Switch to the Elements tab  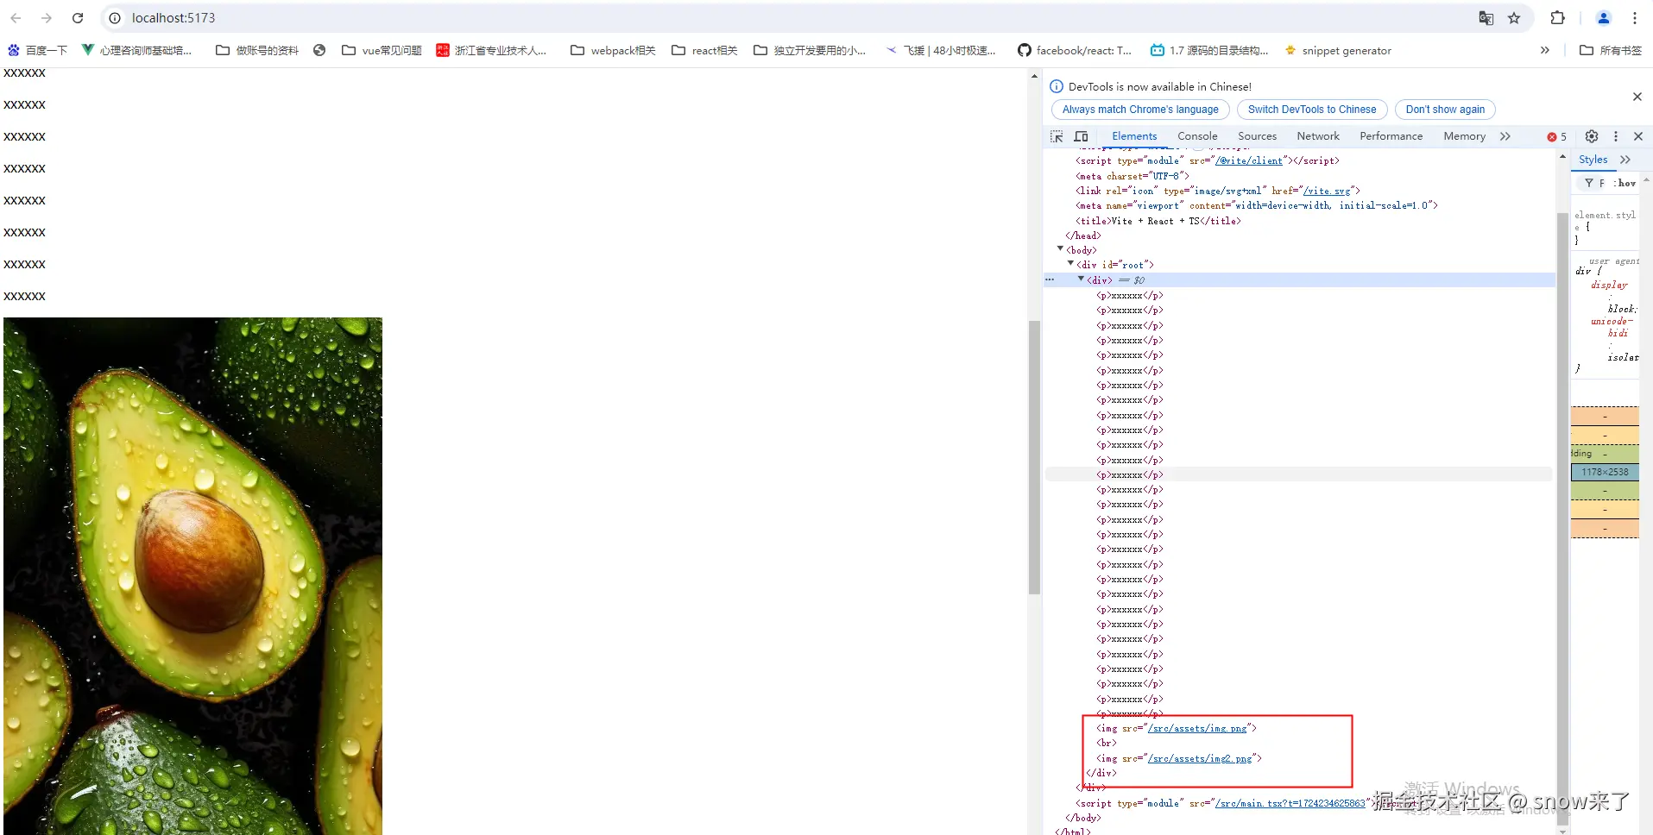click(x=1134, y=136)
